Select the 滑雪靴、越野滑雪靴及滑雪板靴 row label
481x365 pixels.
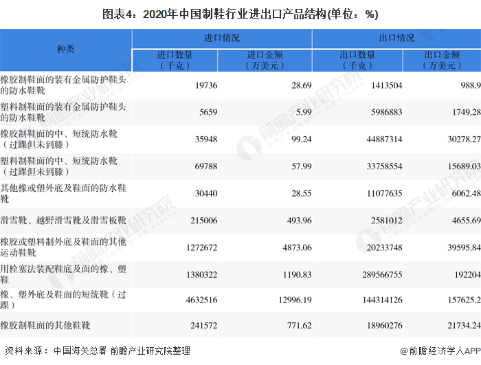(63, 221)
